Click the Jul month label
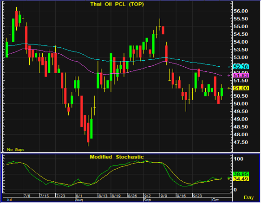 pyautogui.click(x=9, y=200)
